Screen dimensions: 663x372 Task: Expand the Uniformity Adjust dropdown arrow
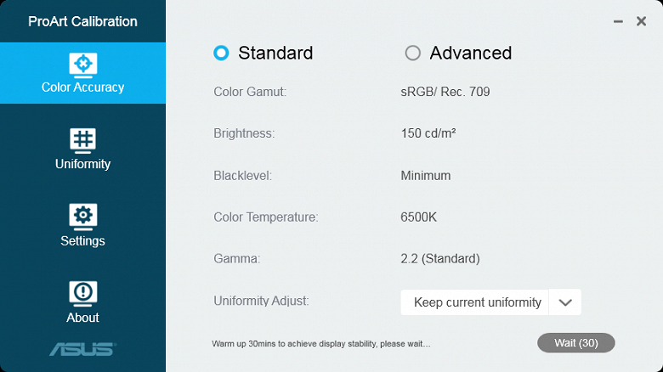(565, 302)
